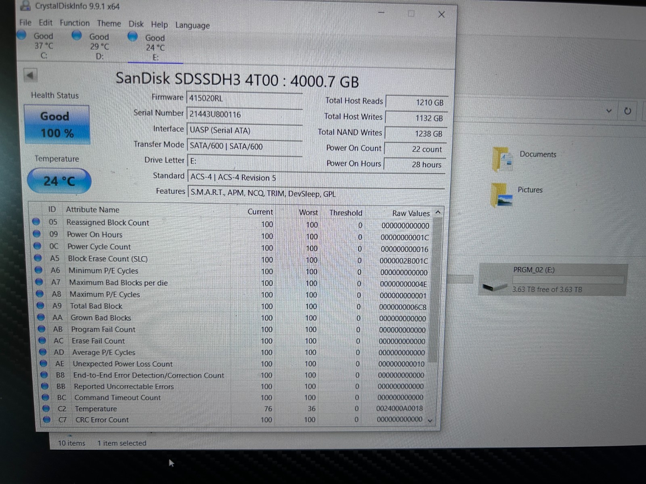Click the Total Host Reads value 1210 GB

[x=417, y=102]
